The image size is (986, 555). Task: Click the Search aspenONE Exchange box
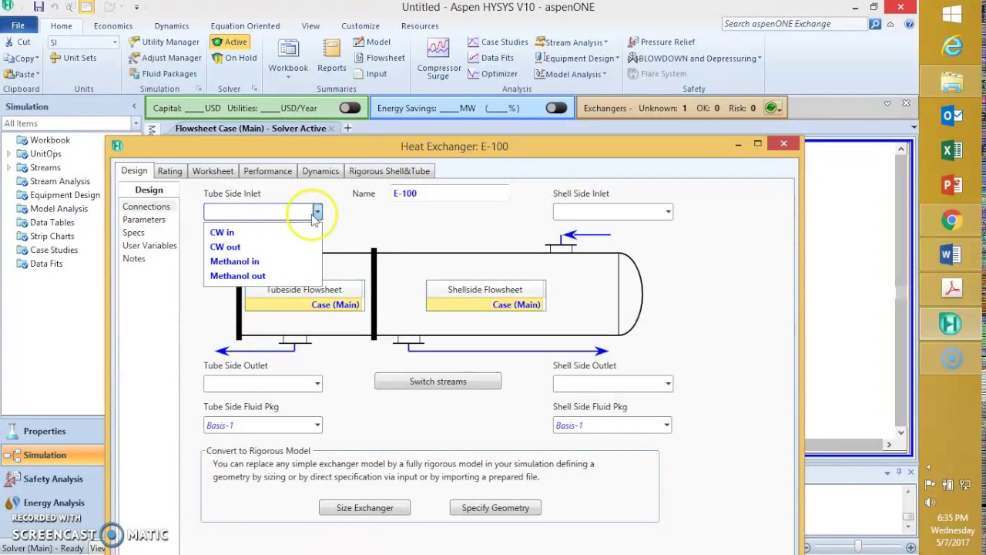[795, 24]
